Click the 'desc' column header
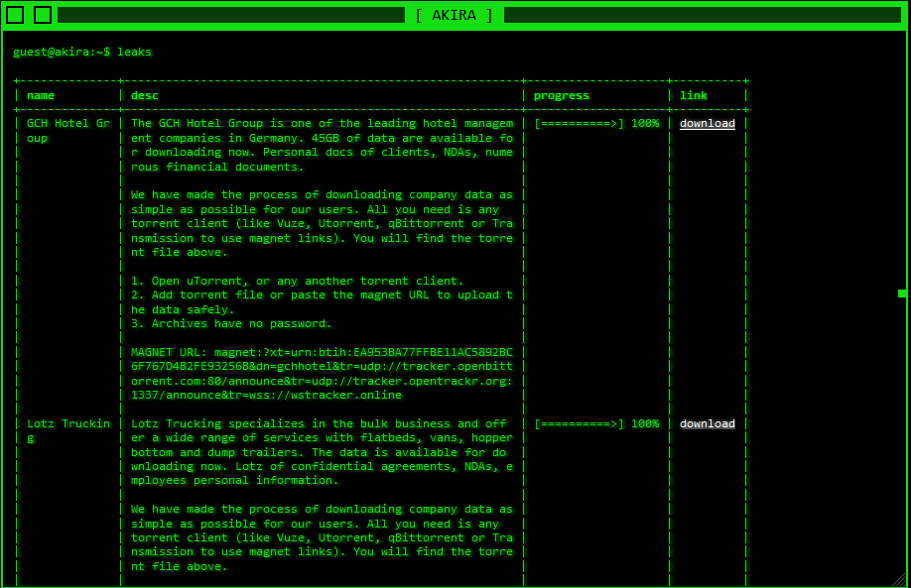The height and width of the screenshot is (588, 911). coord(145,95)
